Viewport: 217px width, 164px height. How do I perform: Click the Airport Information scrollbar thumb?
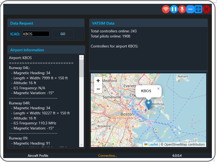(x=81, y=69)
